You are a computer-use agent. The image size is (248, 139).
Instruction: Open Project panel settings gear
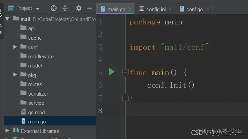pyautogui.click(x=78, y=8)
